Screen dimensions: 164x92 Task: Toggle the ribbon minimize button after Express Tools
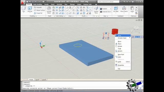point(96,4)
